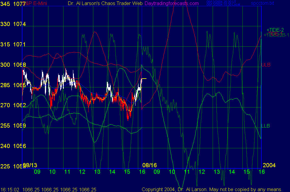
Task: Select the +TIDE-2 legend label
Action: [275, 30]
